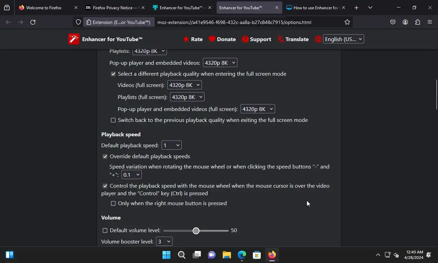Click the Donate heart icon
This screenshot has height=263, width=438.
212,39
